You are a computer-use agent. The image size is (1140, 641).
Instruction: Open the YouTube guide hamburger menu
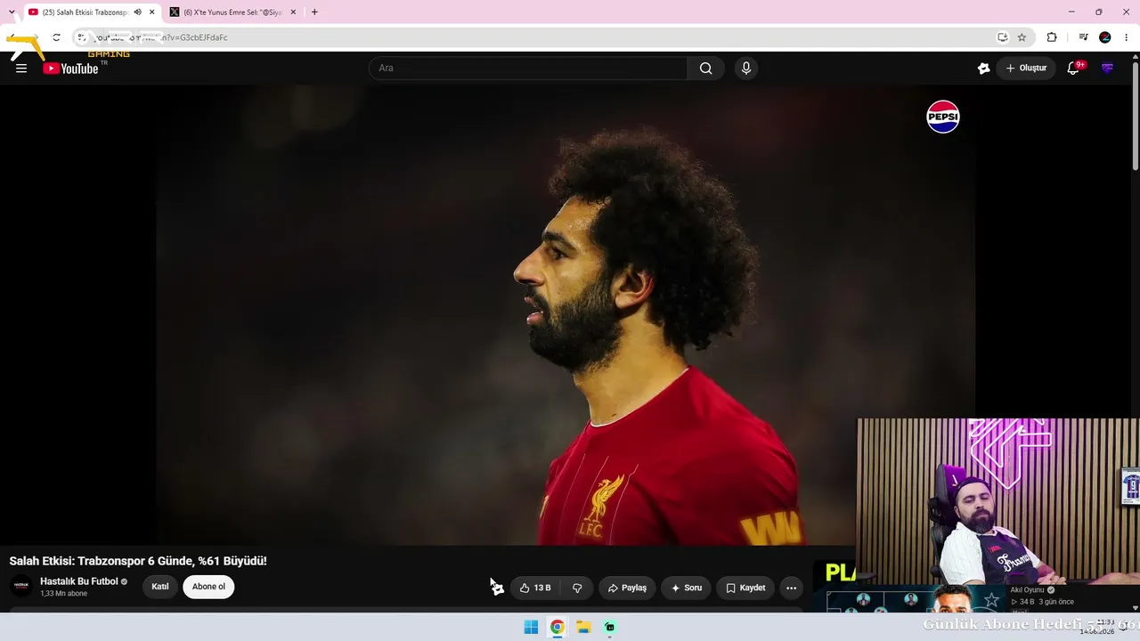click(x=21, y=69)
